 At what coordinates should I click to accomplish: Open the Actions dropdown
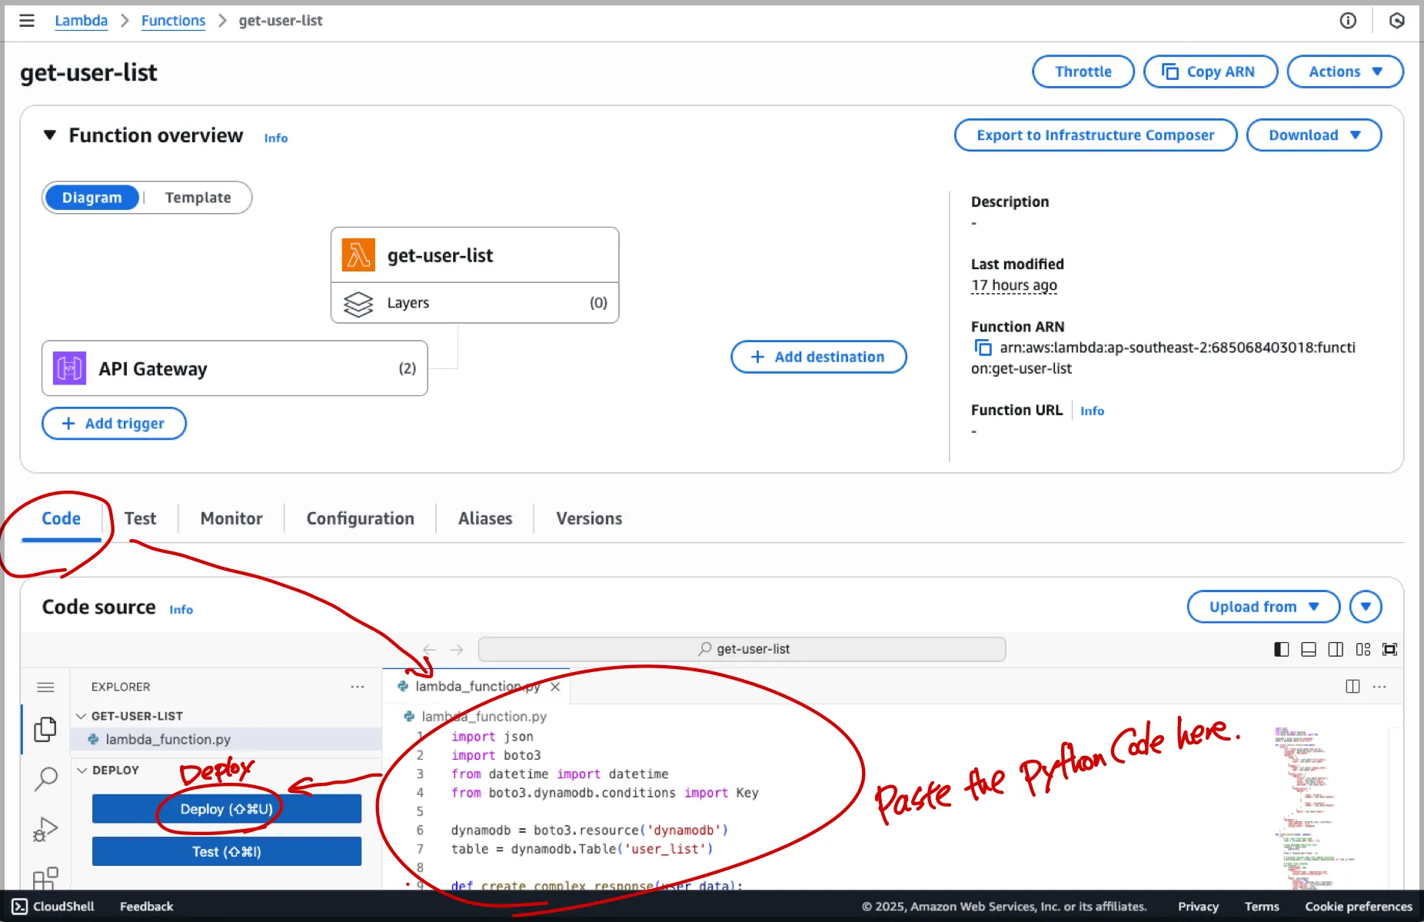pos(1346,72)
